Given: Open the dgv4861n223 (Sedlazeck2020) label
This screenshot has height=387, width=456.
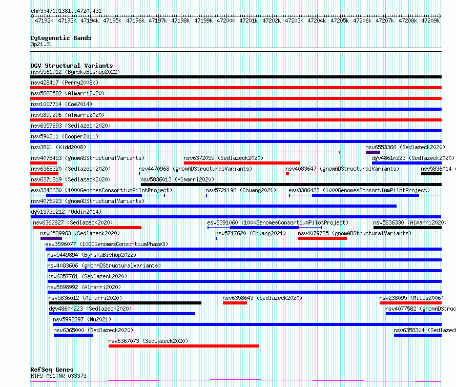Looking at the screenshot, I should tap(413, 158).
